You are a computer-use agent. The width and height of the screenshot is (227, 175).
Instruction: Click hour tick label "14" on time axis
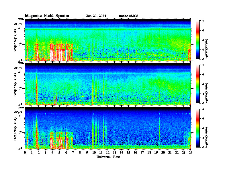[122, 152]
